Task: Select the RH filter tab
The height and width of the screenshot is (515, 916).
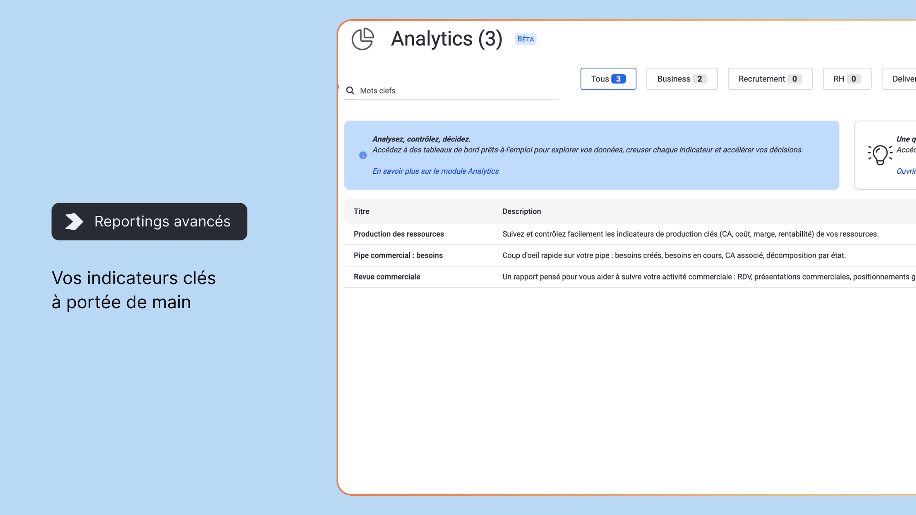Action: click(846, 79)
